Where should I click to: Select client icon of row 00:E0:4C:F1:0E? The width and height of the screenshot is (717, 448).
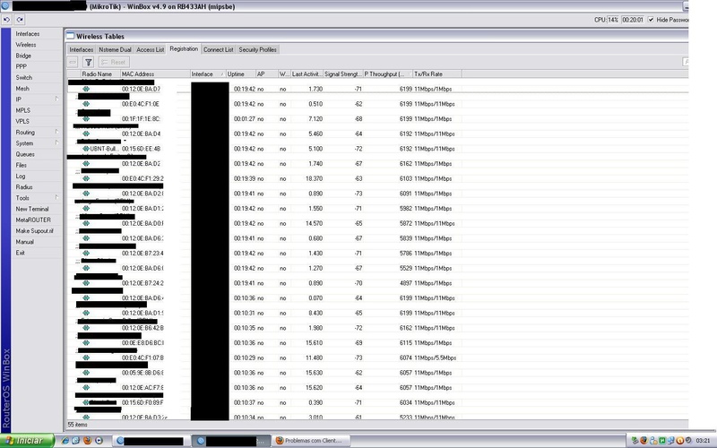pyautogui.click(x=86, y=104)
